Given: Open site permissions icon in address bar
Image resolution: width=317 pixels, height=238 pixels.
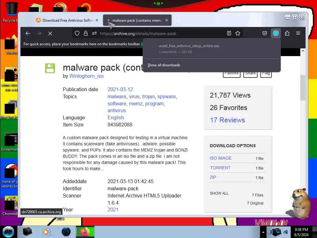Looking at the screenshot, I should click(x=94, y=33).
